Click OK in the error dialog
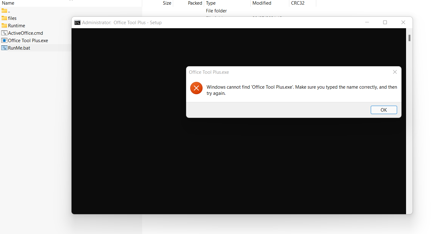442x234 pixels. [x=384, y=110]
